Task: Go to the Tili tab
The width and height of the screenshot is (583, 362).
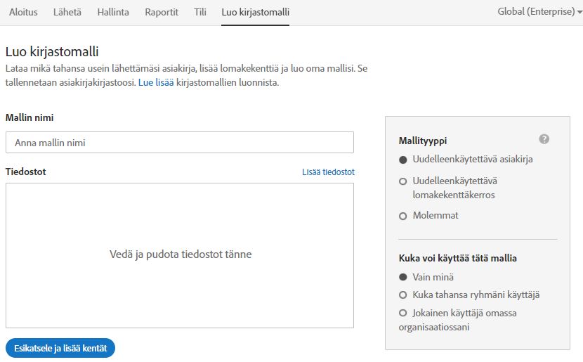Action: [x=200, y=12]
